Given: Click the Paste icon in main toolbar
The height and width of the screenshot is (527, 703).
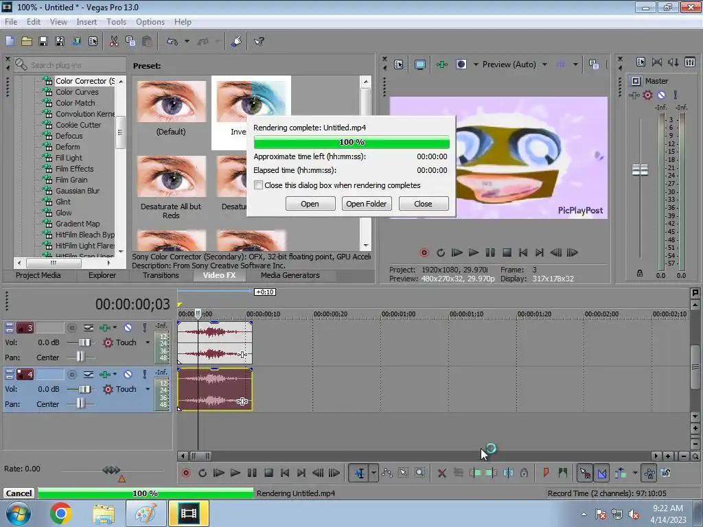Looking at the screenshot, I should pos(147,41).
